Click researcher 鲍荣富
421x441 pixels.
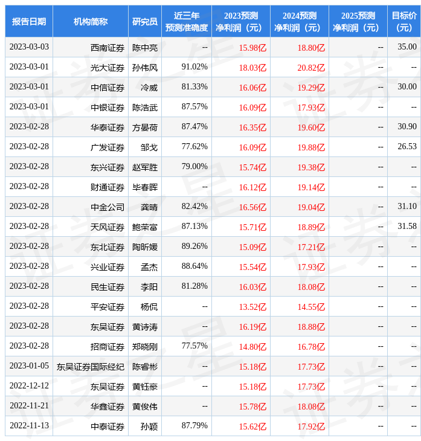click(145, 227)
